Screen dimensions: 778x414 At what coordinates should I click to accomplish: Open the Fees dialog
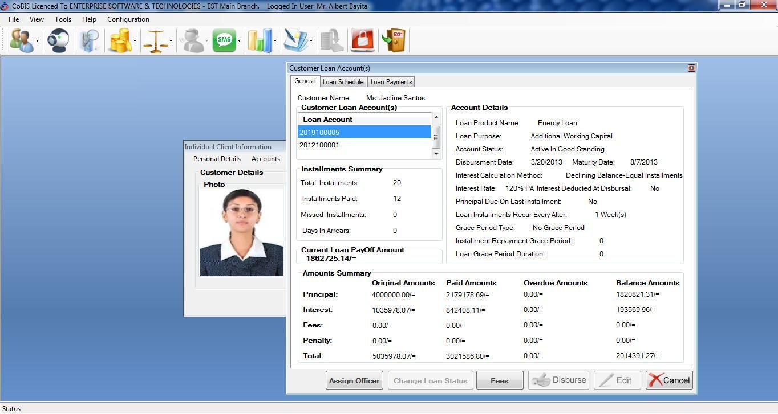pos(499,380)
